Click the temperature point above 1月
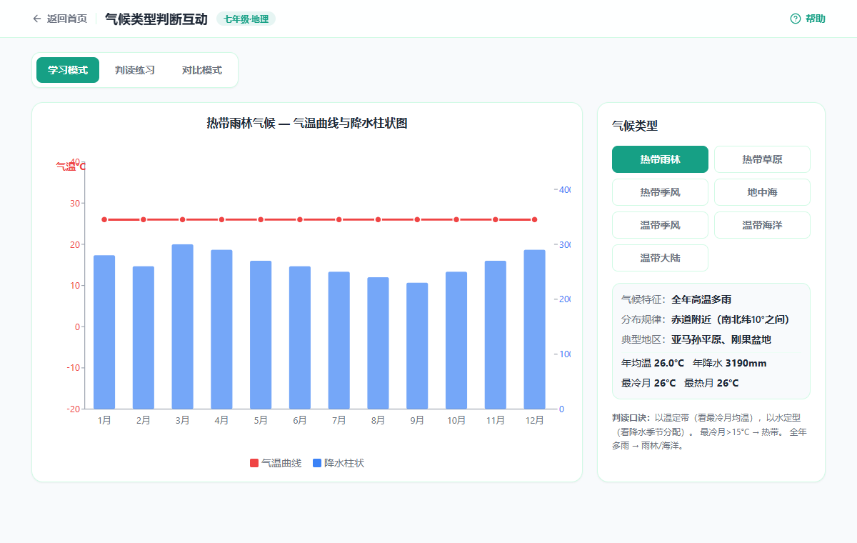 [104, 219]
